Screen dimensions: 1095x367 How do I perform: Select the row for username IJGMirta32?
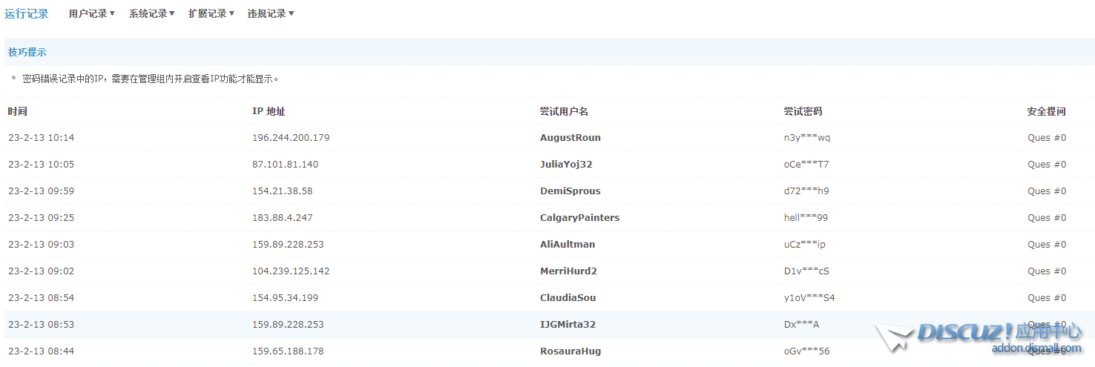(568, 325)
